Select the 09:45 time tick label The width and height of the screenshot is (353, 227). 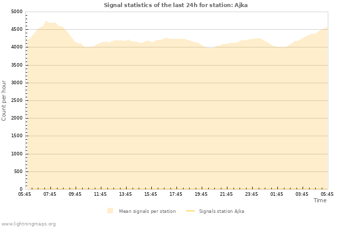click(75, 194)
